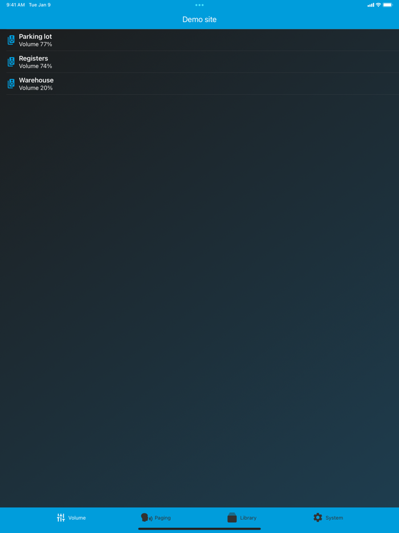Tap the Warehouse speaker icon
Screen dimensions: 399x533
(x=11, y=83)
